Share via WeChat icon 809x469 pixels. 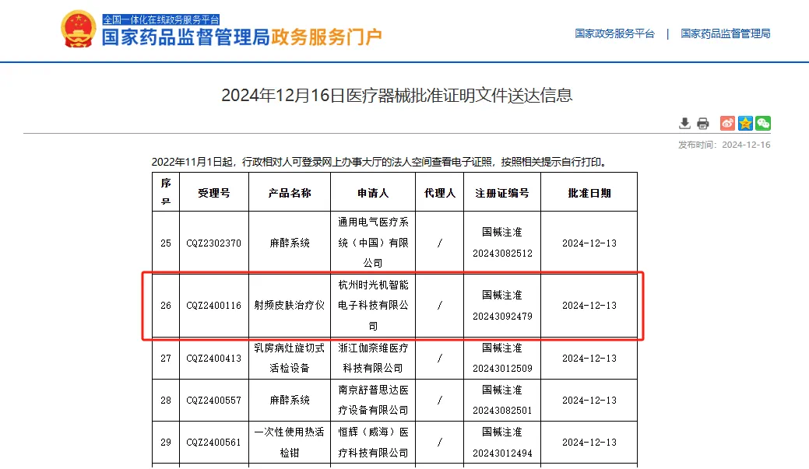(763, 123)
